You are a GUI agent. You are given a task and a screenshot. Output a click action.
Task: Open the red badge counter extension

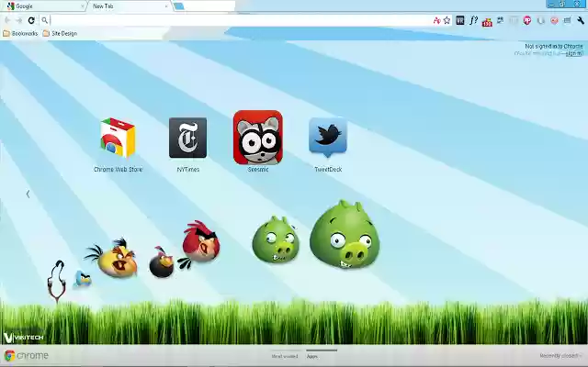click(x=487, y=21)
